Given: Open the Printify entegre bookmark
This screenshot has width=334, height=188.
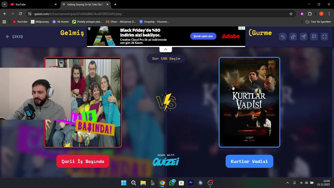Looking at the screenshot, I should (x=87, y=22).
